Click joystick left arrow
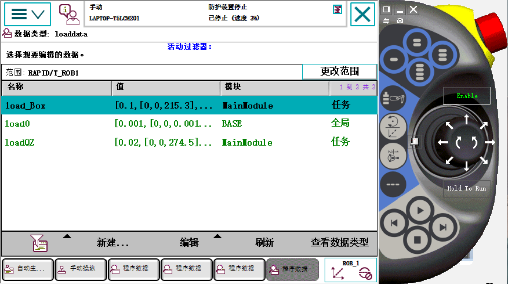This screenshot has height=284, width=508. point(443,143)
